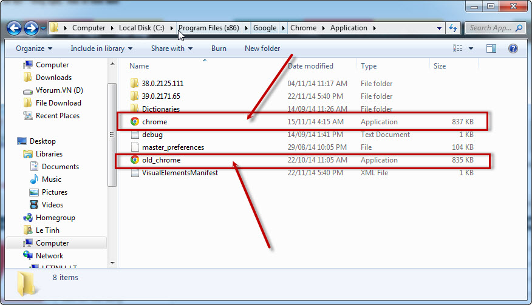
Task: Click Computer at top of navigation pane
Action: point(52,65)
